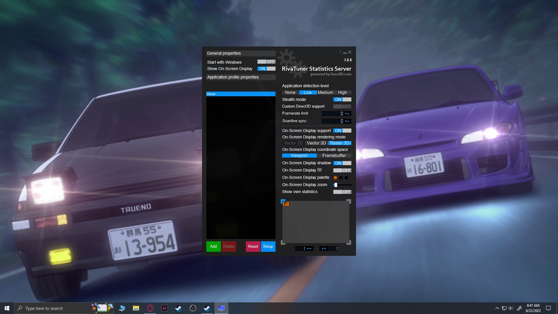Select Viewport coordinate space

click(299, 156)
